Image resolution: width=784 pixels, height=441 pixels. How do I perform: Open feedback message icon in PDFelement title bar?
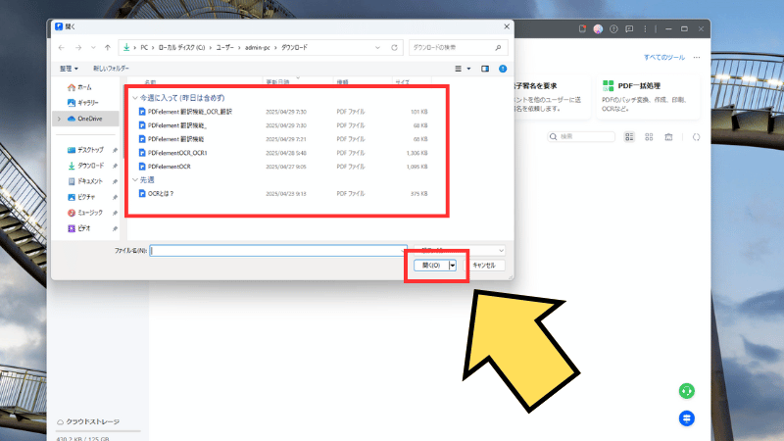[x=629, y=29]
